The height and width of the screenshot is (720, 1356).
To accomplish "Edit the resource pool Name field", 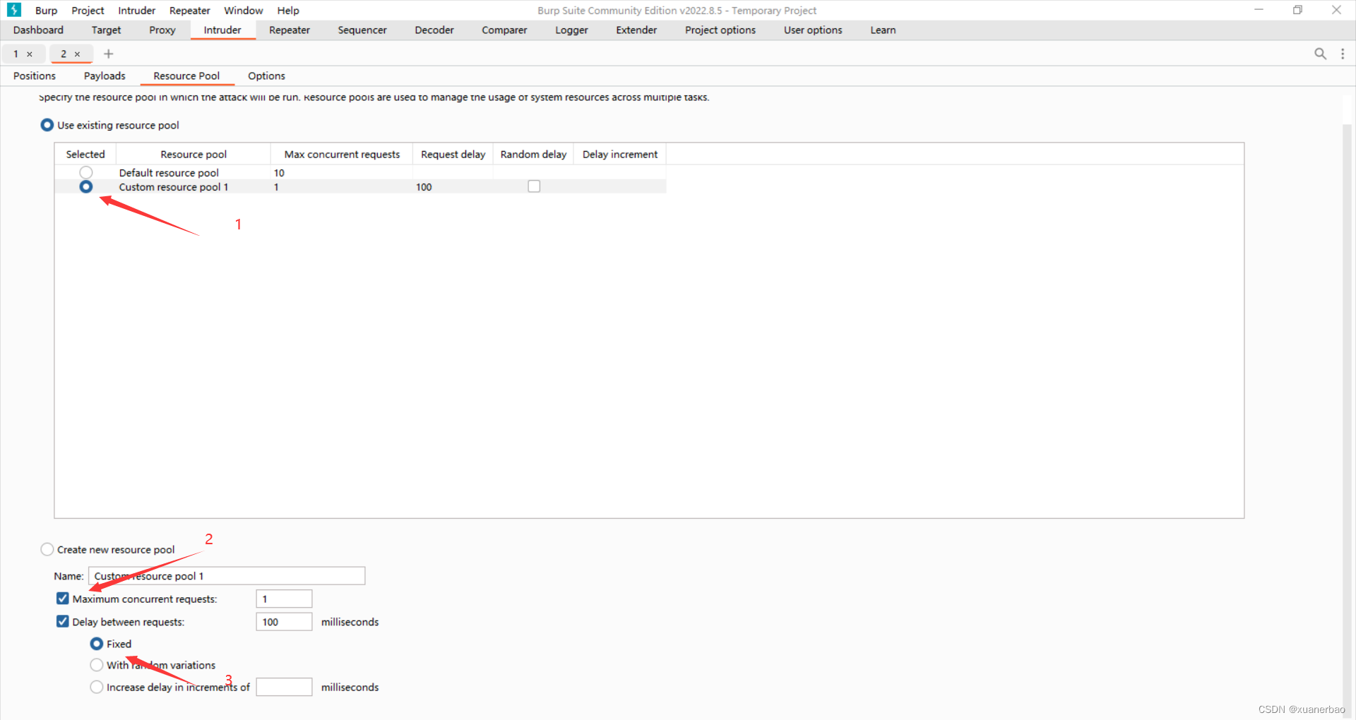I will [226, 575].
